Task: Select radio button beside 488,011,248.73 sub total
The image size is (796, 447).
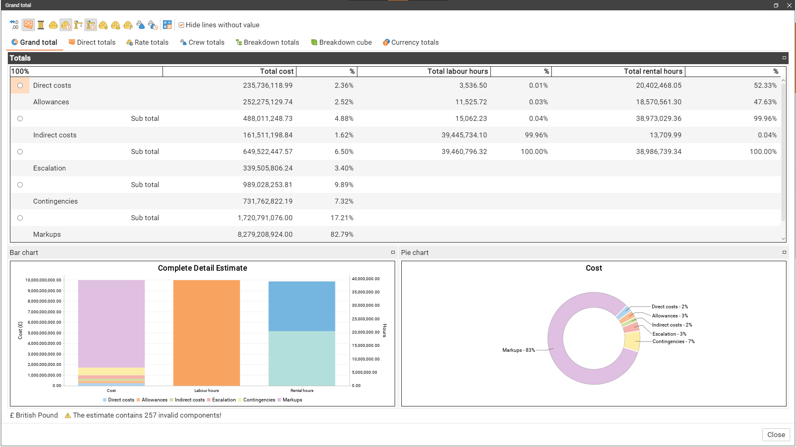Action: coord(20,118)
